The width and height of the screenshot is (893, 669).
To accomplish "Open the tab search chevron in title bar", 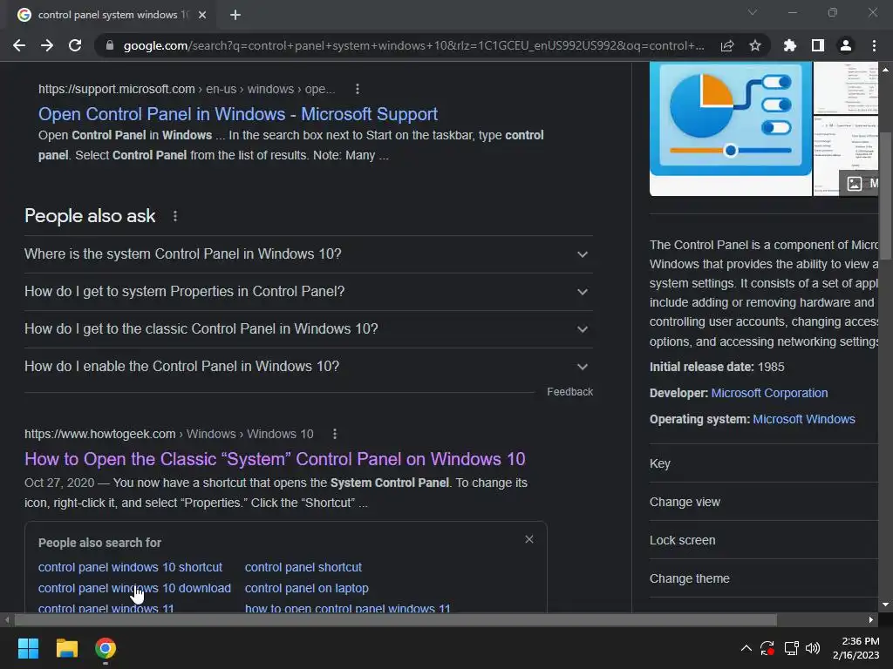I will coord(753,12).
